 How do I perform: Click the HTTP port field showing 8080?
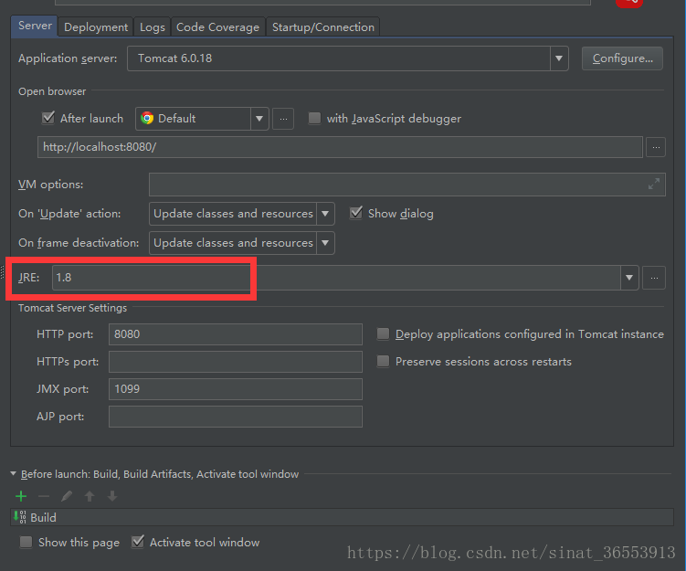[236, 334]
